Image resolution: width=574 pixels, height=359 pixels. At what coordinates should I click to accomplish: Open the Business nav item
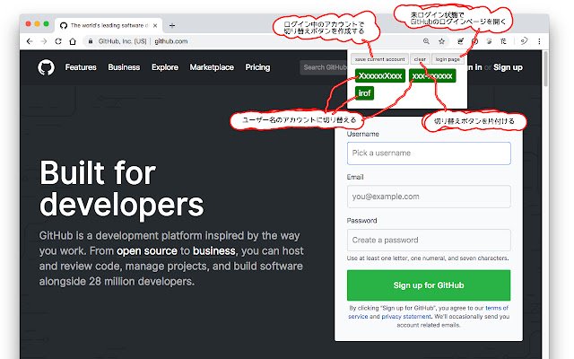(124, 67)
